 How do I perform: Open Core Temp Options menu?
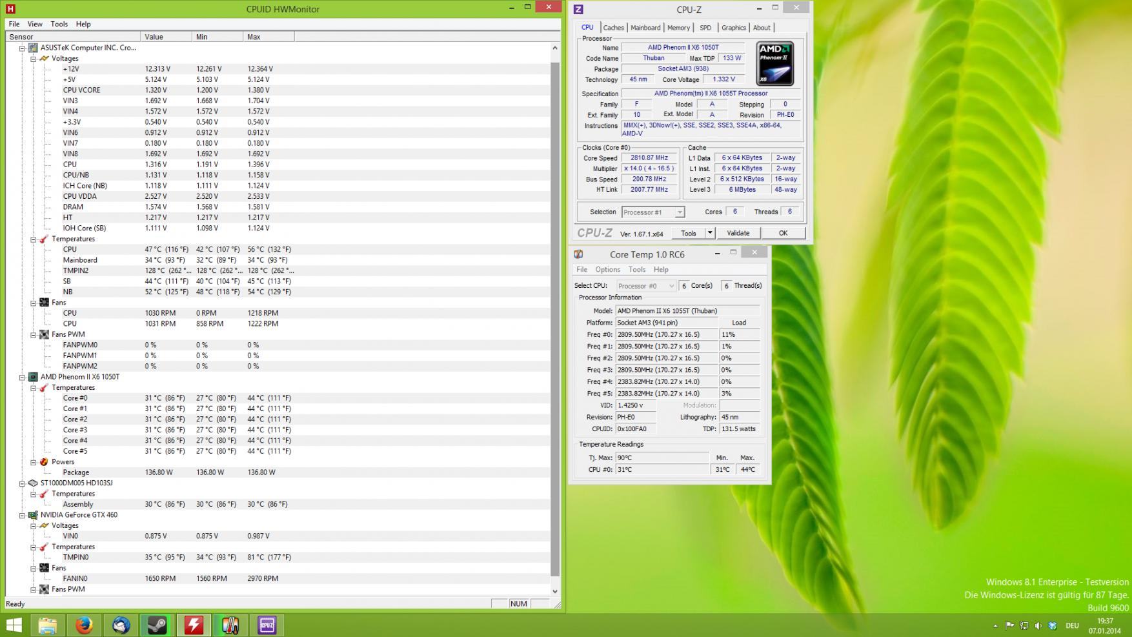[607, 270]
